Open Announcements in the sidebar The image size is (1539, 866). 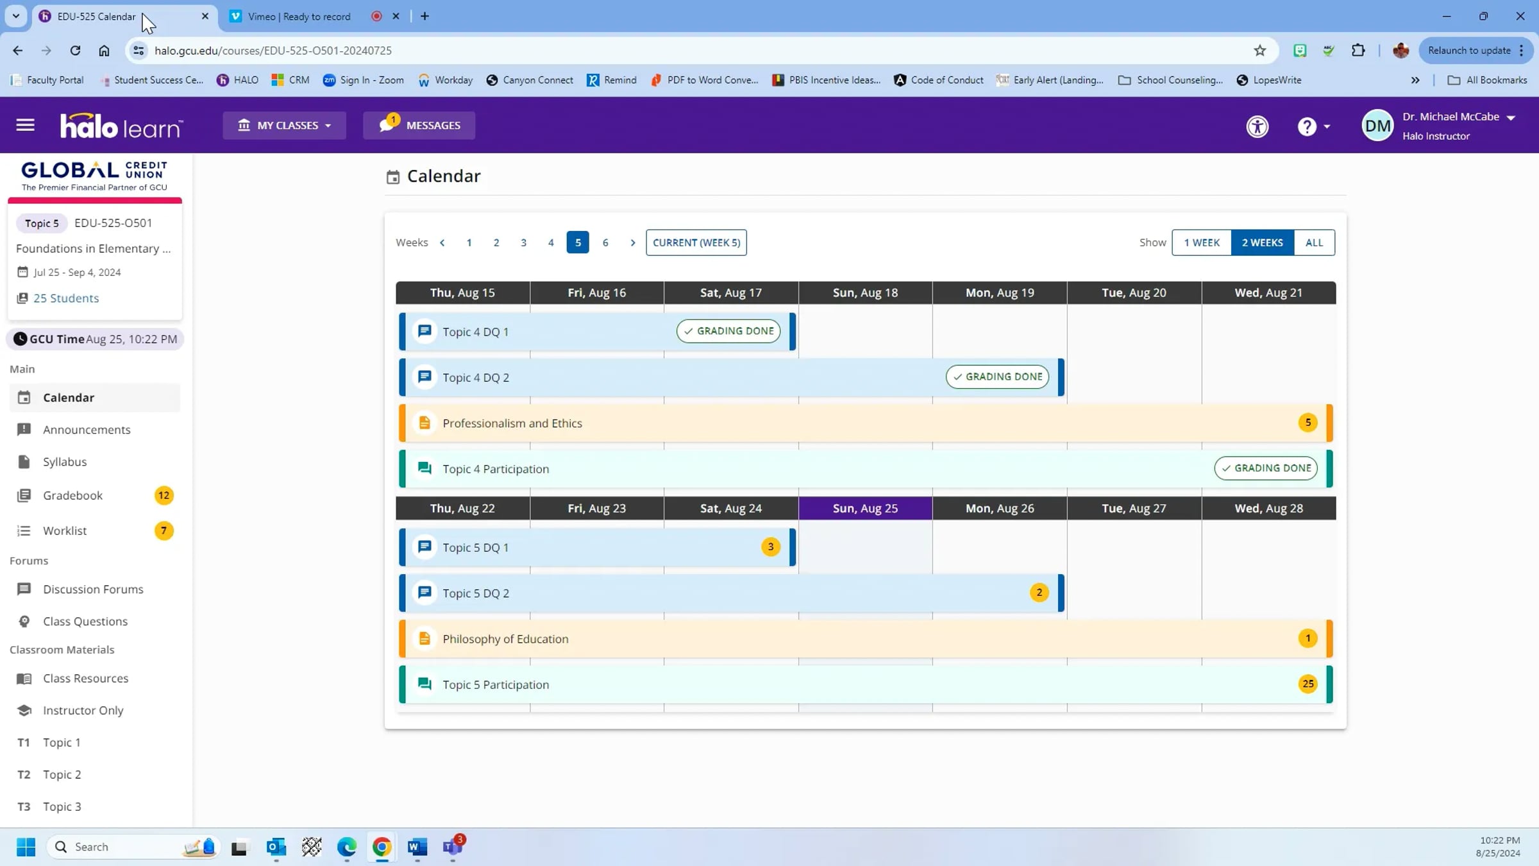coord(87,429)
